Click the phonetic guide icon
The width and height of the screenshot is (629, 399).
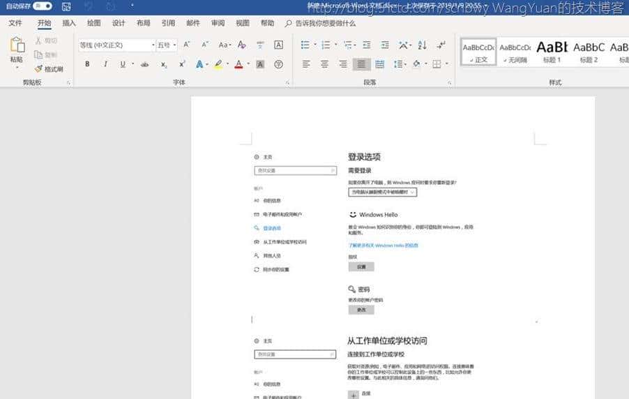pyautogui.click(x=260, y=45)
